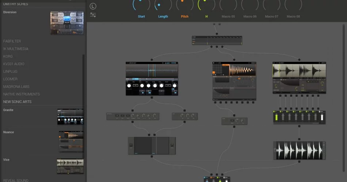The height and width of the screenshot is (182, 347).
Task: Collapse the DMITRY SCHES vendor category
Action: [15, 4]
